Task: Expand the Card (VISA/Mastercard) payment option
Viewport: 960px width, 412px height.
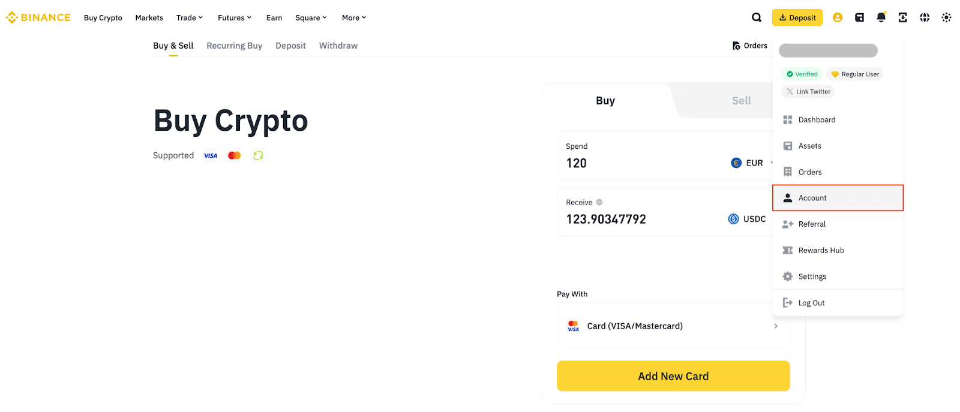Action: pyautogui.click(x=673, y=326)
